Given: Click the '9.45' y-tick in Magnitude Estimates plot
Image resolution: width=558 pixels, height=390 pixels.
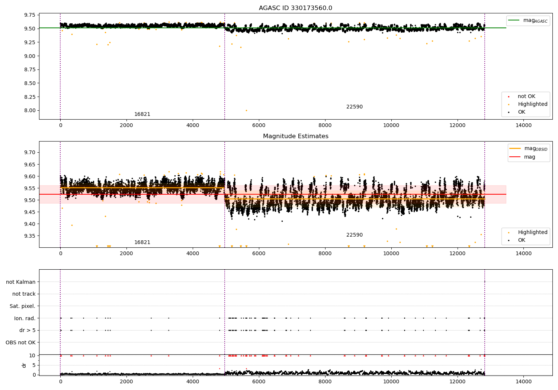Looking at the screenshot, I should [30, 212].
